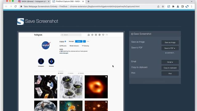The width and height of the screenshot is (197, 111).
Task: Open the orange black hole image thumbnail
Action: click(x=96, y=87)
